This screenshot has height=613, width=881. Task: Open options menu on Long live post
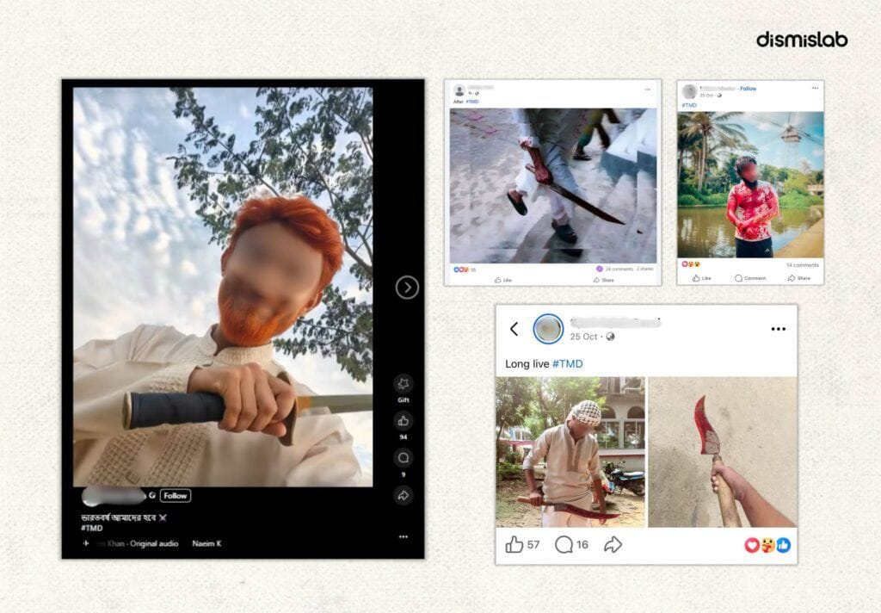778,329
